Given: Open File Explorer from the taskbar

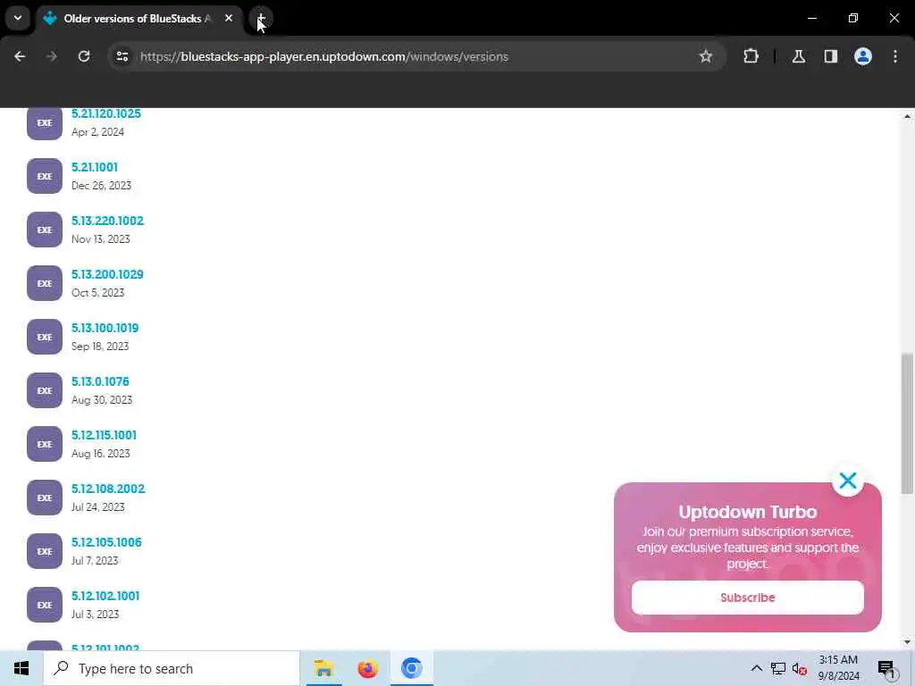Looking at the screenshot, I should [323, 668].
